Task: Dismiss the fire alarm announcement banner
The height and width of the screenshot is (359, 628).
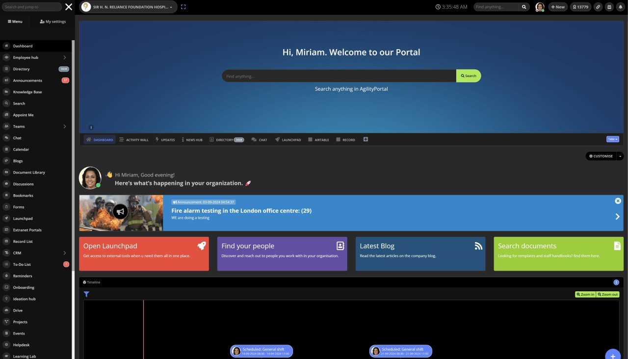Action: pyautogui.click(x=618, y=201)
